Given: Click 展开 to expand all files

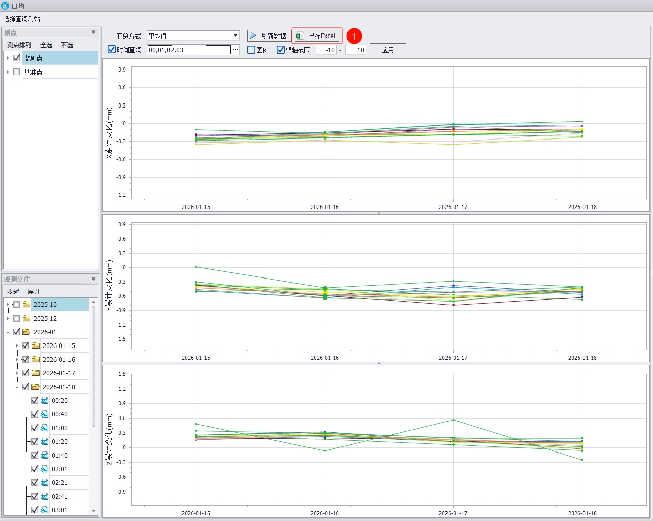Looking at the screenshot, I should [x=33, y=292].
